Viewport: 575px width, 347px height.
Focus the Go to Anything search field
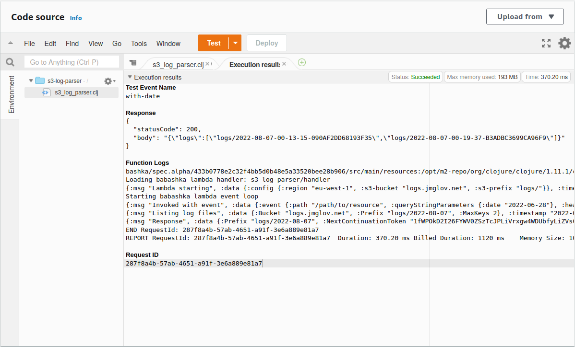(x=72, y=62)
